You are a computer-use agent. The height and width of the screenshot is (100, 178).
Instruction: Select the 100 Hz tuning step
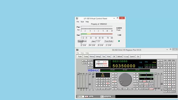tap(141, 86)
